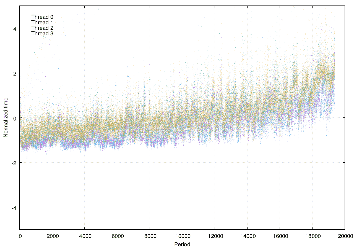Click the y-axis tick label 2
The image size is (354, 247).
(14, 73)
